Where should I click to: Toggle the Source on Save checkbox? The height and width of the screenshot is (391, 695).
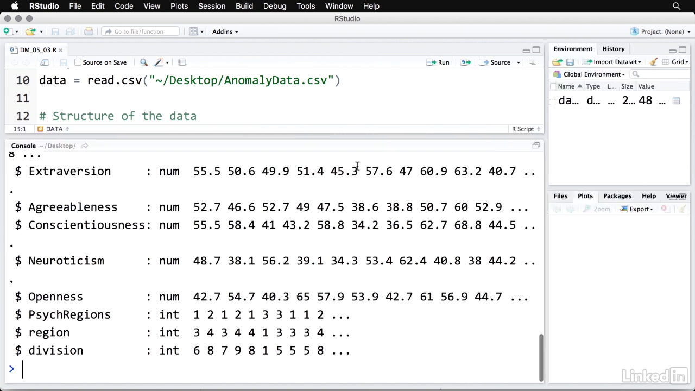[78, 62]
